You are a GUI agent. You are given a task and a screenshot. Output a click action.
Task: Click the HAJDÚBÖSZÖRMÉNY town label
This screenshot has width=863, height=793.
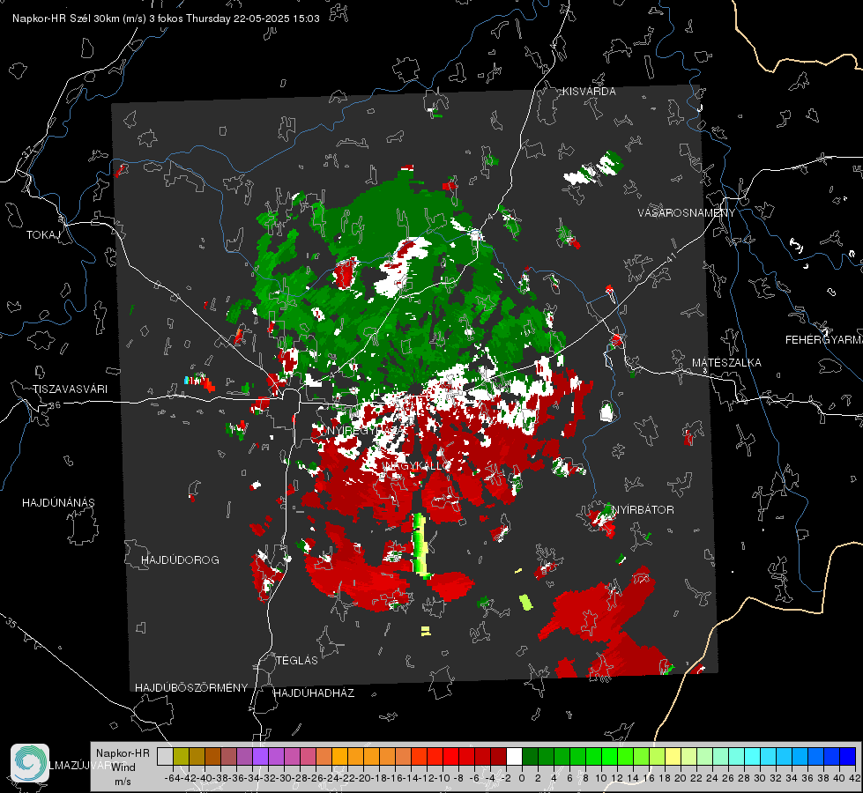coord(191,688)
